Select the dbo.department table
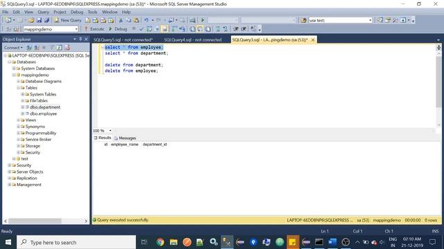Image resolution: width=444 pixels, height=249 pixels. click(45, 107)
